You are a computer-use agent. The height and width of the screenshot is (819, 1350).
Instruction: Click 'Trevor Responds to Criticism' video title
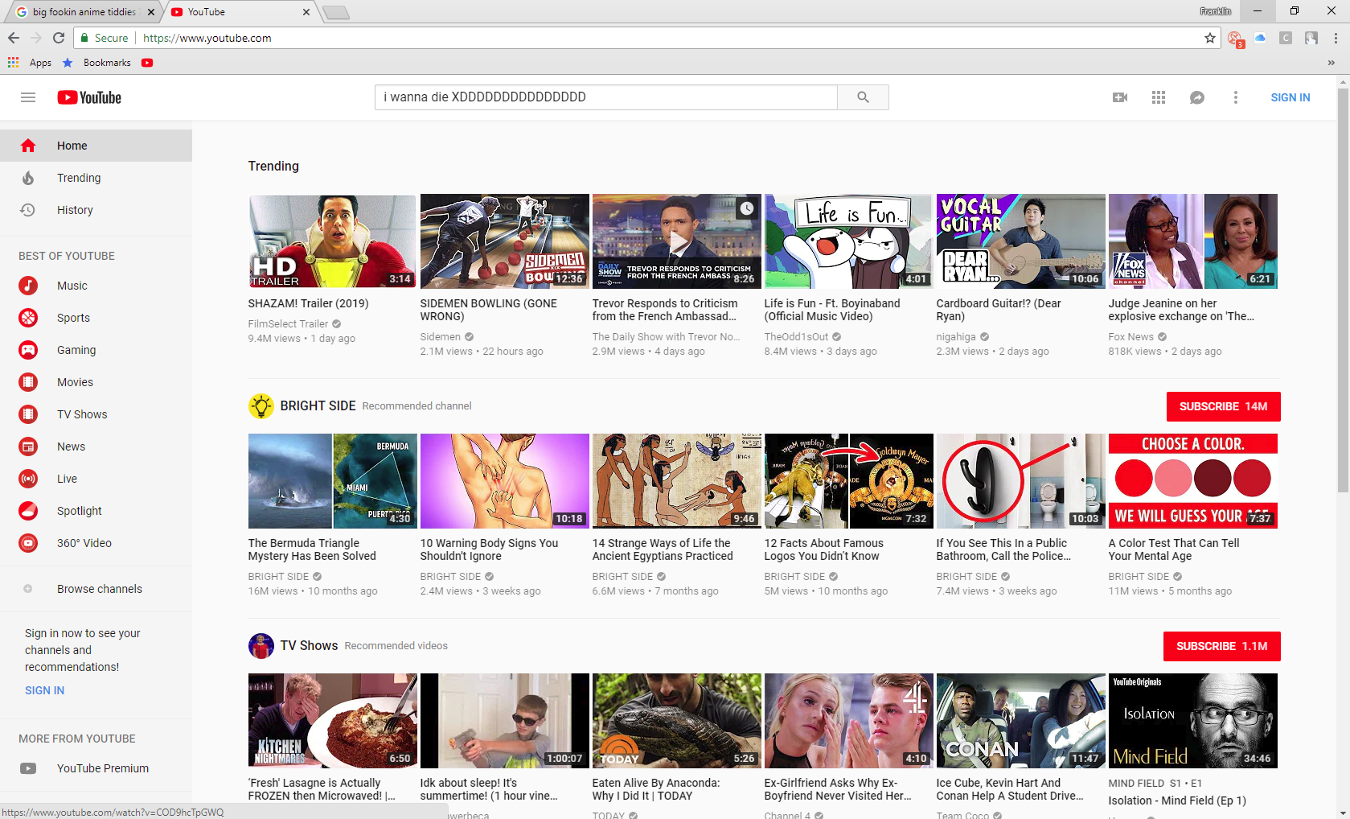click(x=665, y=310)
